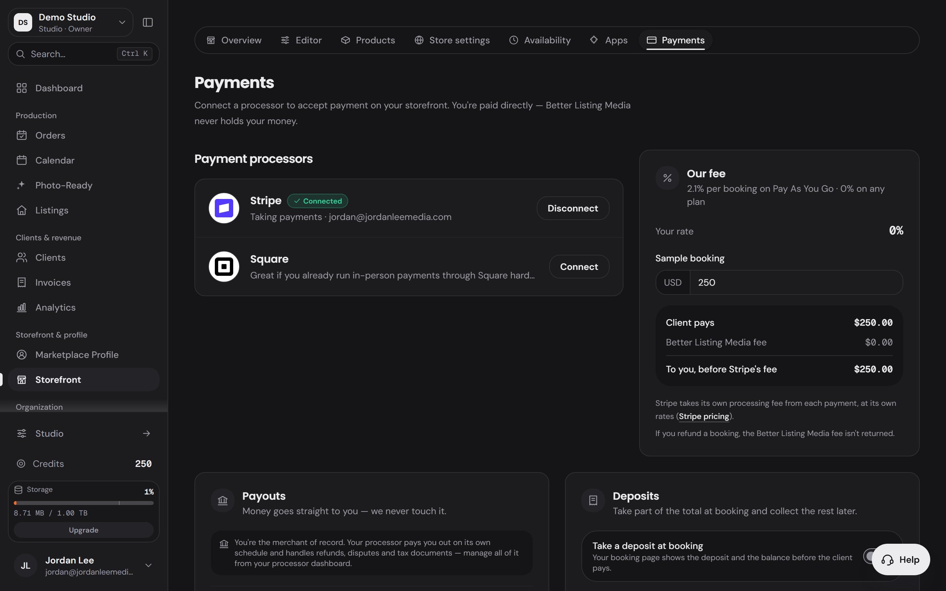Click the percent icon beside Our fee

[667, 178]
